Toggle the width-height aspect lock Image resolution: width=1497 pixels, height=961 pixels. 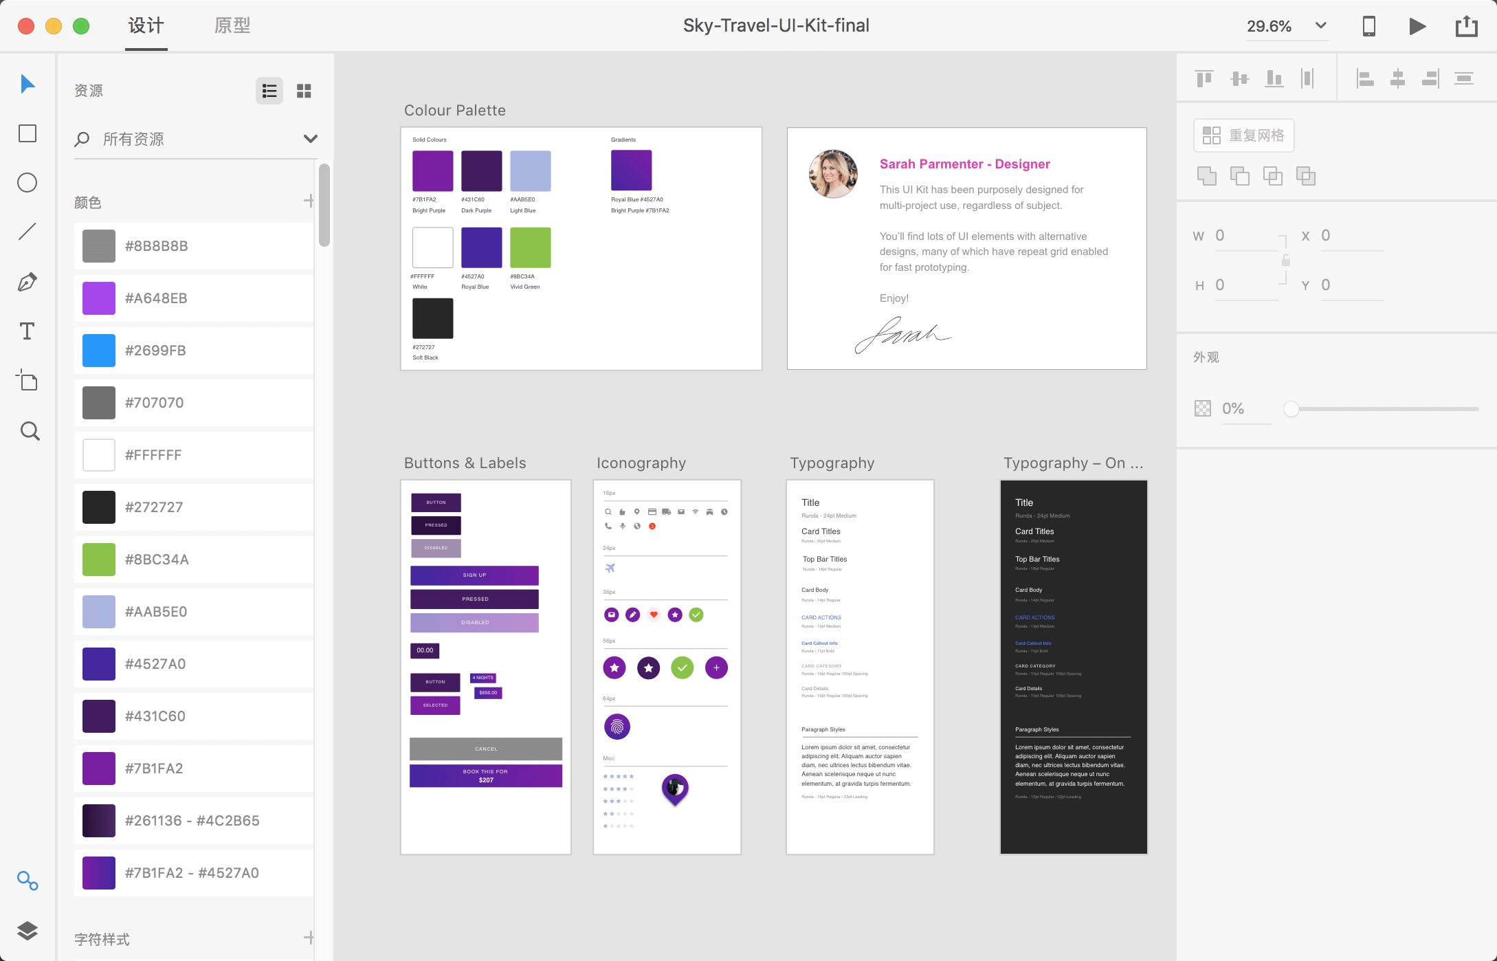coord(1285,261)
